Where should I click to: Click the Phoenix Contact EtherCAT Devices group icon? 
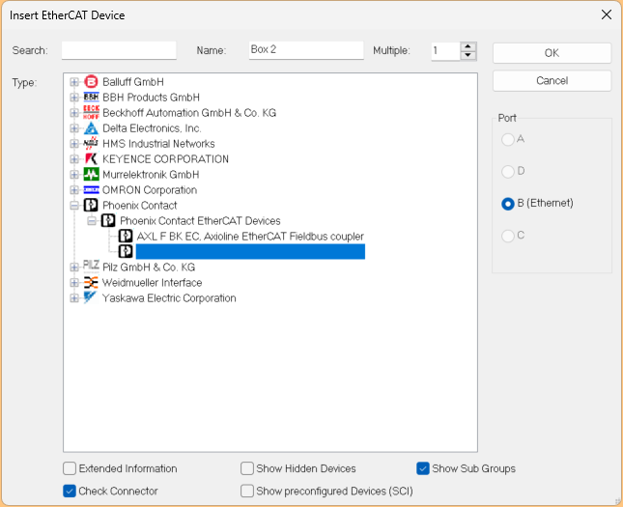coord(108,220)
